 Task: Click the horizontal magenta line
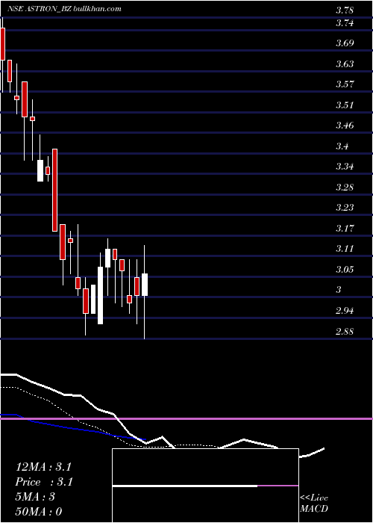pyautogui.click(x=186, y=418)
